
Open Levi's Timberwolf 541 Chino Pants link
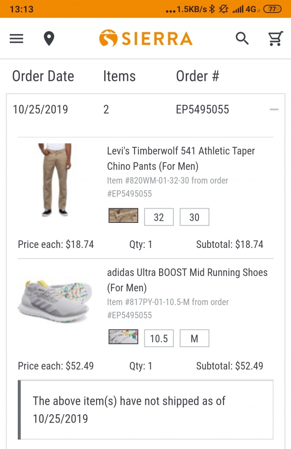click(181, 158)
